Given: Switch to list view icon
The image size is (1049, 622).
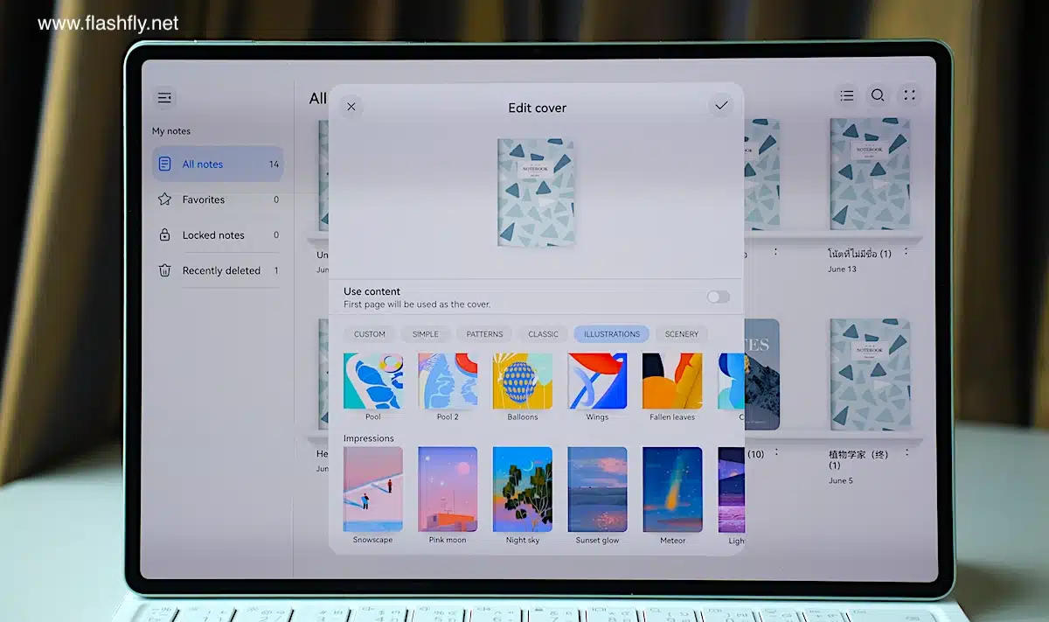Looking at the screenshot, I should pos(846,95).
